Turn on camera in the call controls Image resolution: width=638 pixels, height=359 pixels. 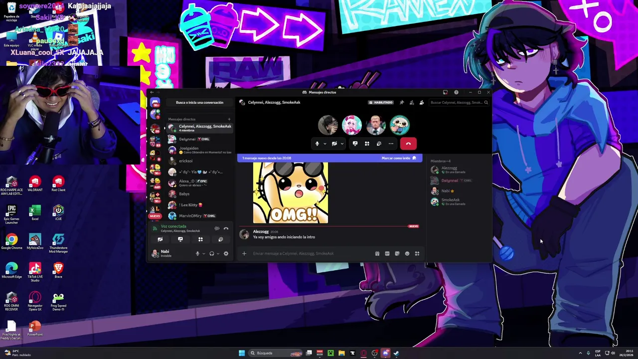334,144
